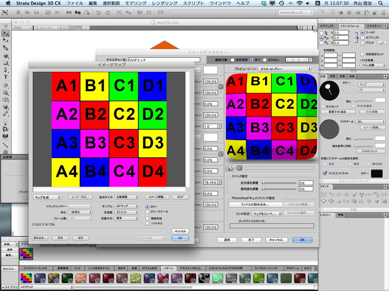The image size is (389, 291).
Task: Select the light bulb point light tool
Action: click(x=5, y=122)
